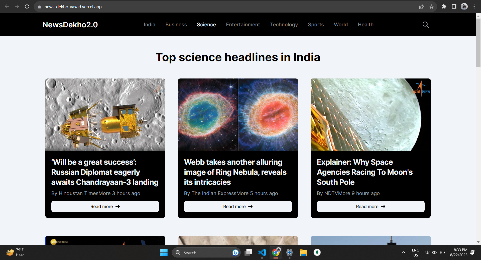This screenshot has height=260, width=481.
Task: Open Wi-Fi network settings in tray
Action: (x=427, y=252)
